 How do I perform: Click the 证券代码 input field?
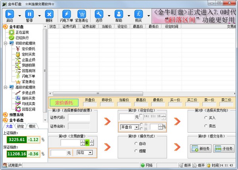79,118
